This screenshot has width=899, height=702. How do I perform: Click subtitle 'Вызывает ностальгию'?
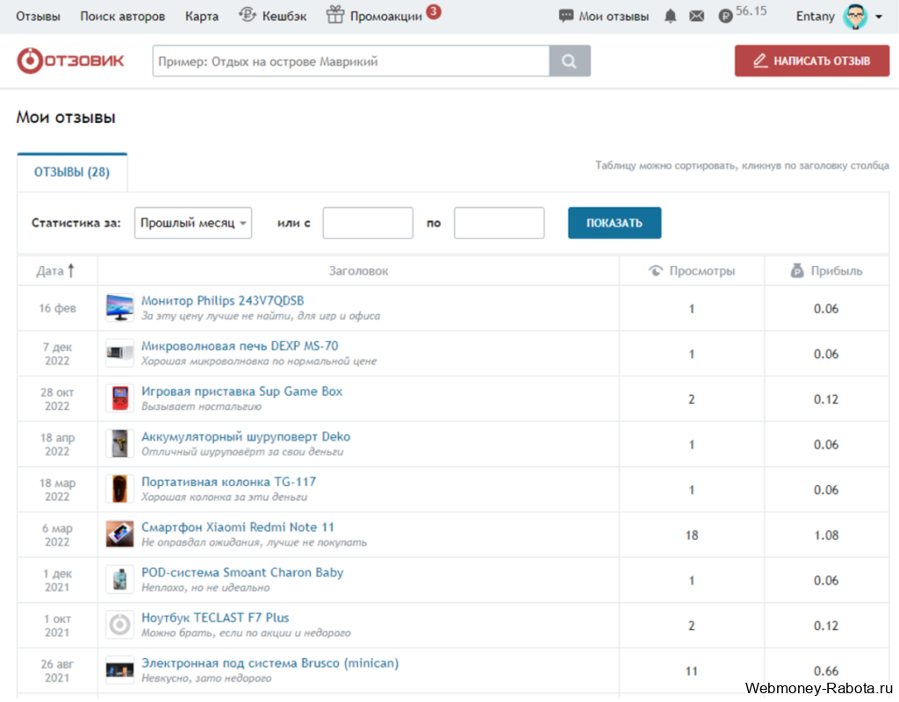[x=201, y=406]
